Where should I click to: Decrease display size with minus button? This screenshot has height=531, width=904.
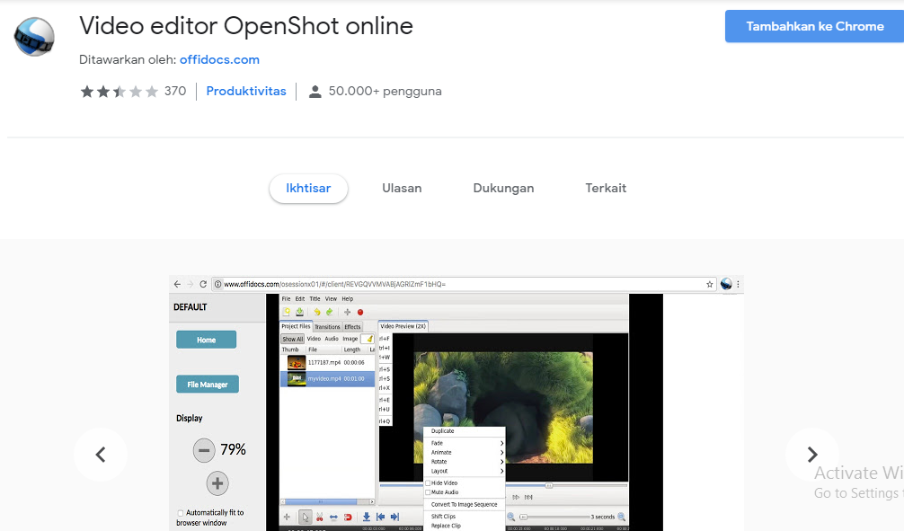[204, 450]
